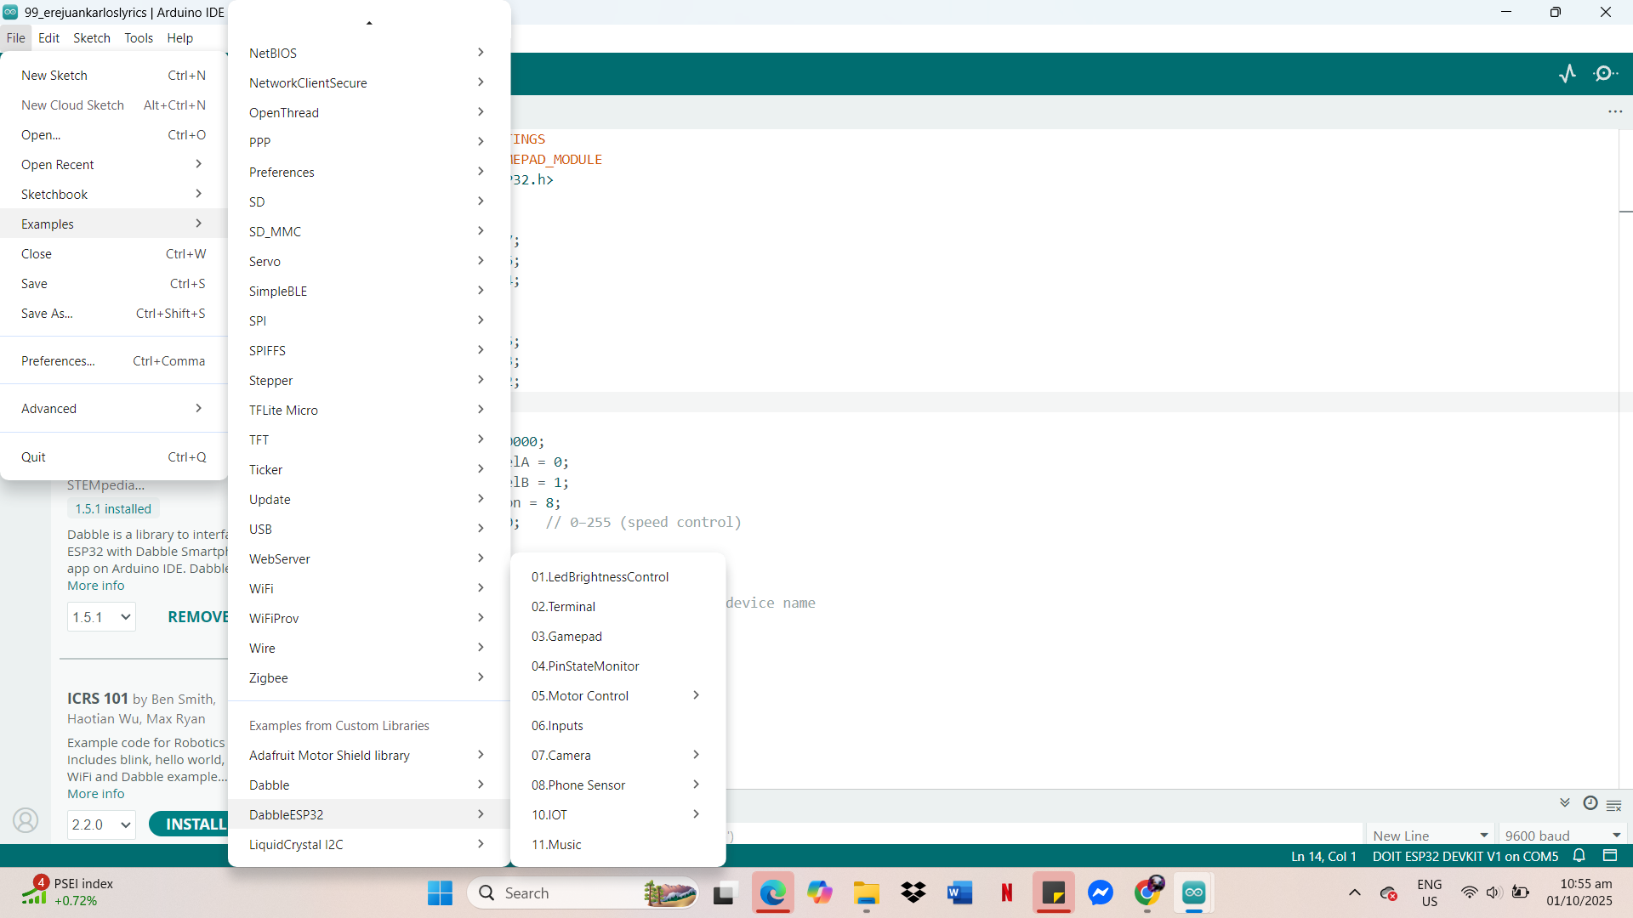Select the 03.Gamepad example

(x=566, y=636)
